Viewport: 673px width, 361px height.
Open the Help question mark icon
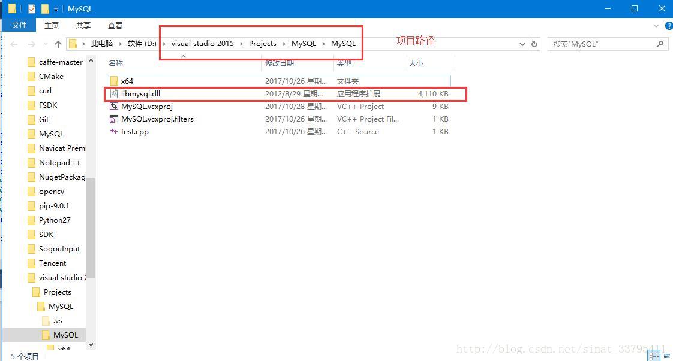point(669,26)
